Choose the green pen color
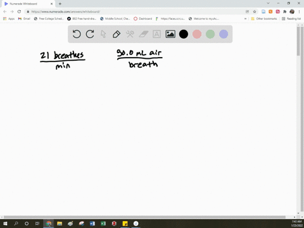 pos(210,34)
